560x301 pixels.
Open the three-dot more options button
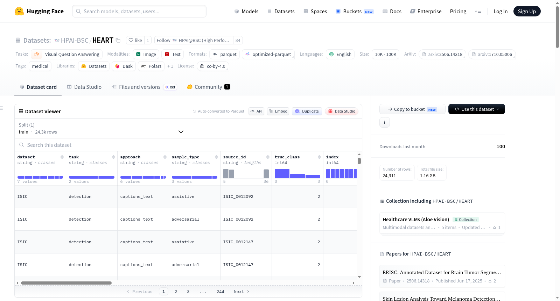[385, 122]
